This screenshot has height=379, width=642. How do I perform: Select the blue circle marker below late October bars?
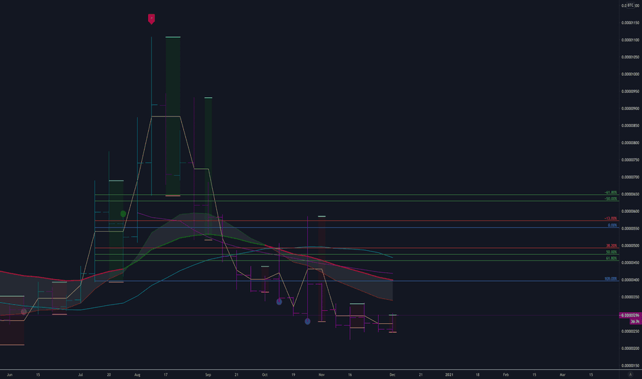(x=307, y=322)
